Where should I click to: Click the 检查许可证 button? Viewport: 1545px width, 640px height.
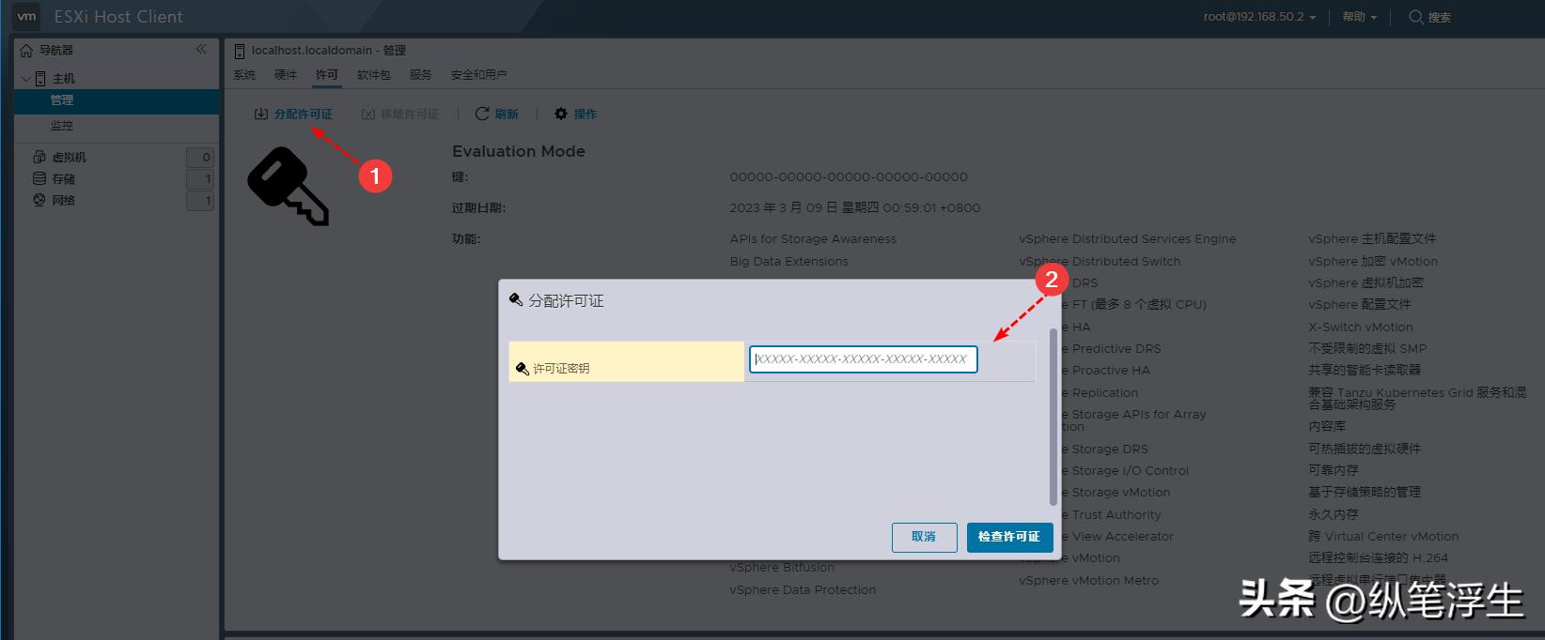coord(1009,537)
